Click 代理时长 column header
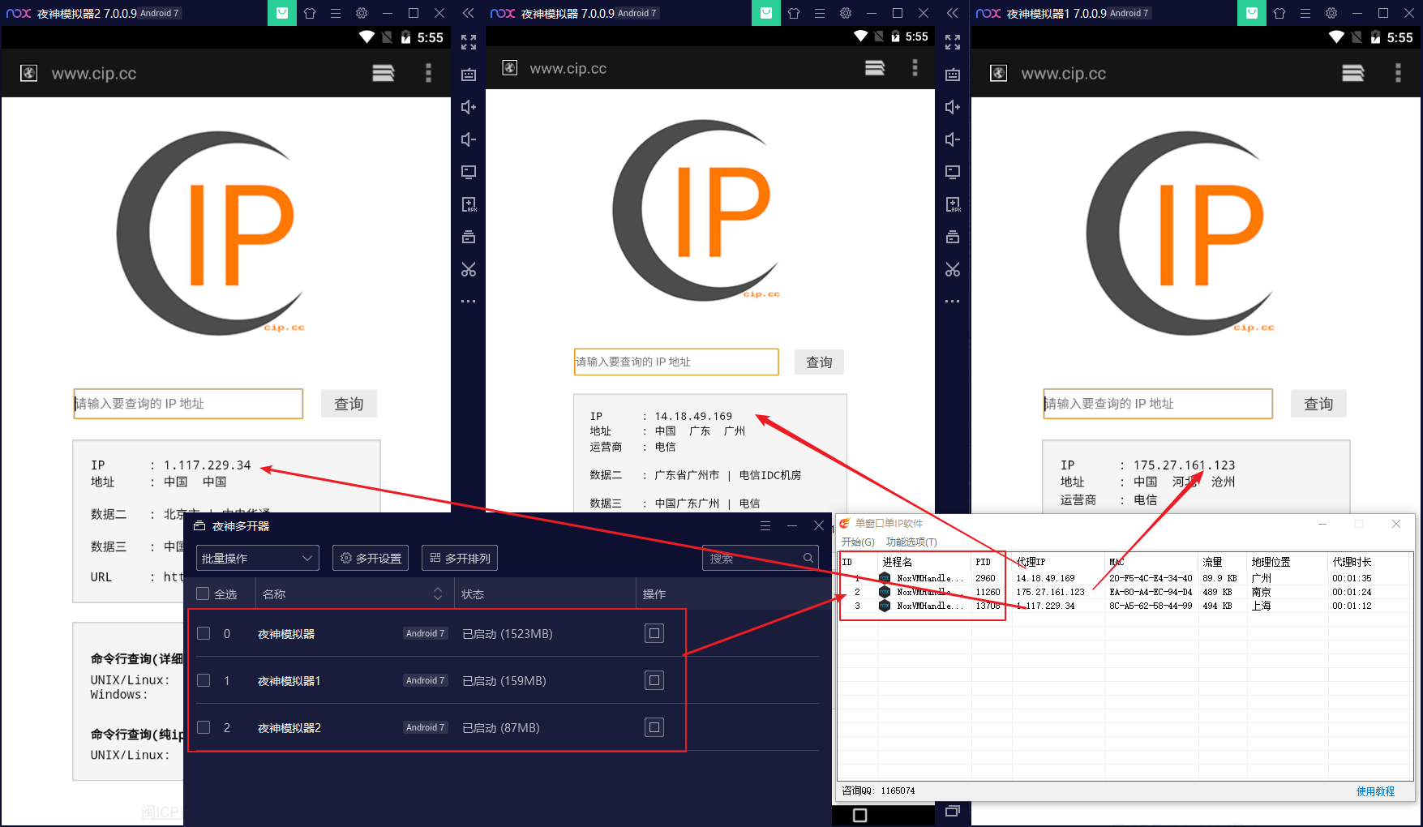This screenshot has width=1423, height=827. (x=1370, y=562)
